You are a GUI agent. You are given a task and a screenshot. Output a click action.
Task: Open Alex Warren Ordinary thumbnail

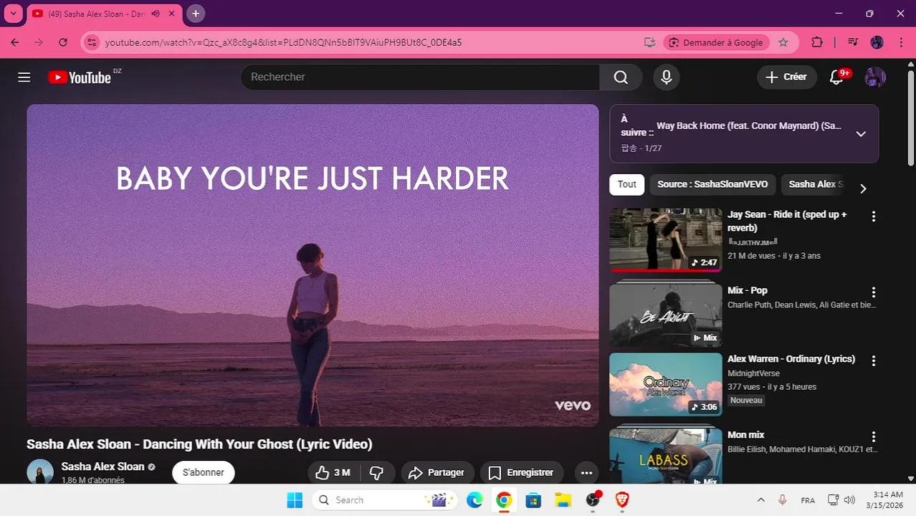pos(666,385)
